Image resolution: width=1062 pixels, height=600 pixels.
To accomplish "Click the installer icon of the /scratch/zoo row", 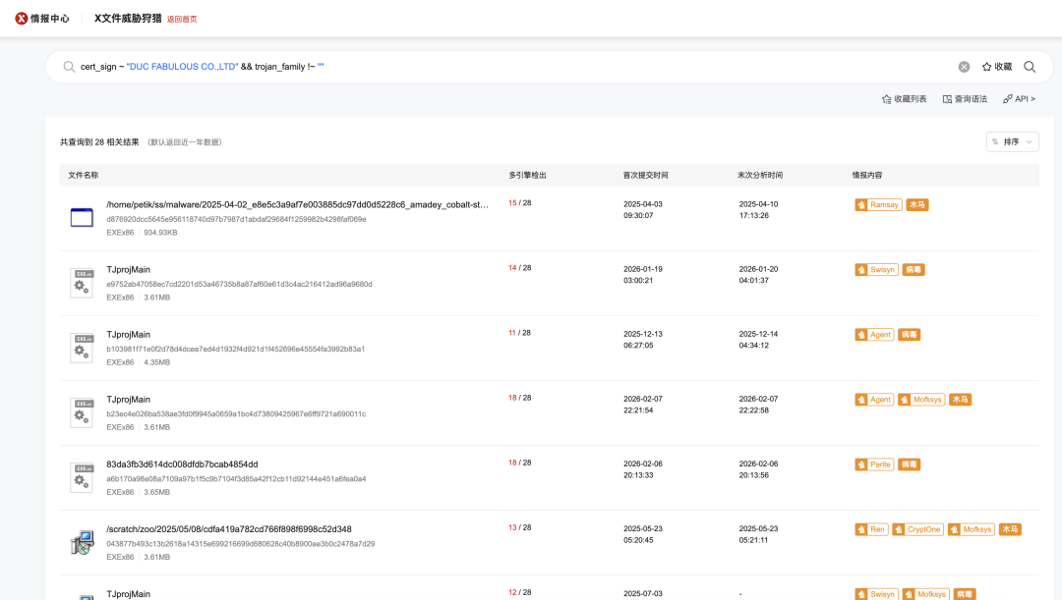I will click(82, 542).
